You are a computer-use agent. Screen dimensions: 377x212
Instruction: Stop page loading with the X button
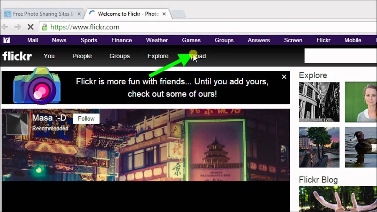click(x=30, y=27)
